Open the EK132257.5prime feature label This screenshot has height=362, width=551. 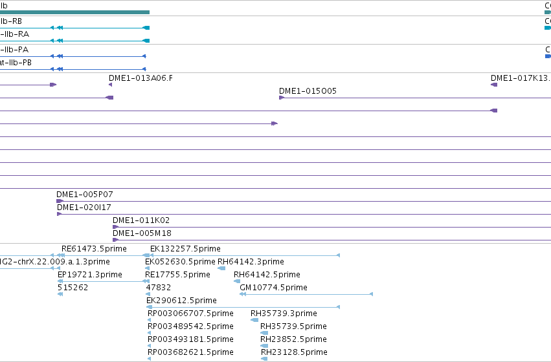pos(185,249)
